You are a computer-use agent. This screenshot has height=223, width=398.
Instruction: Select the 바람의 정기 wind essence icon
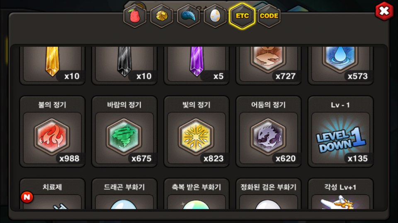(124, 137)
